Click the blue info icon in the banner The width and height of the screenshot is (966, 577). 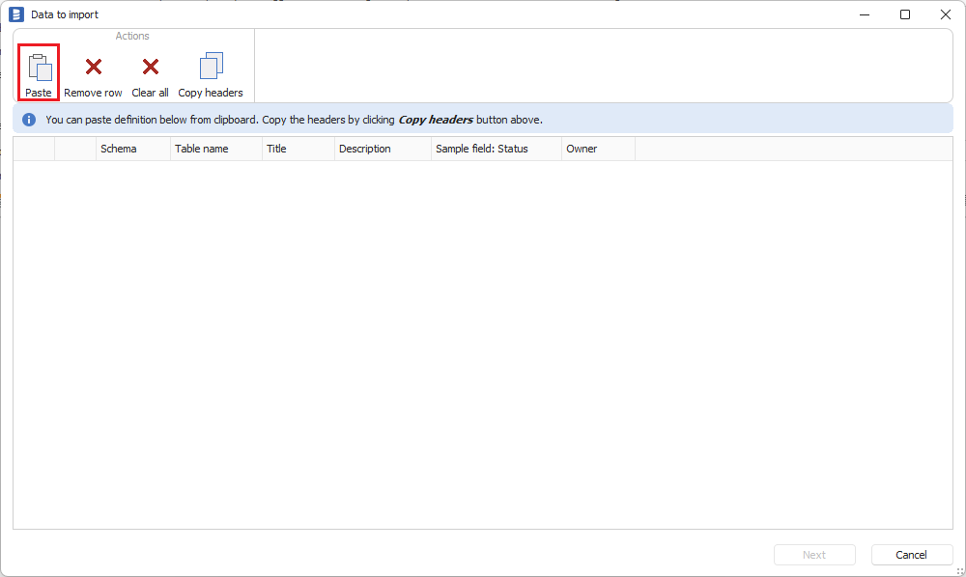(x=29, y=120)
